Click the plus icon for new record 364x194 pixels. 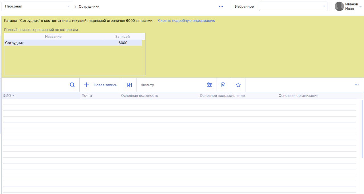click(87, 85)
